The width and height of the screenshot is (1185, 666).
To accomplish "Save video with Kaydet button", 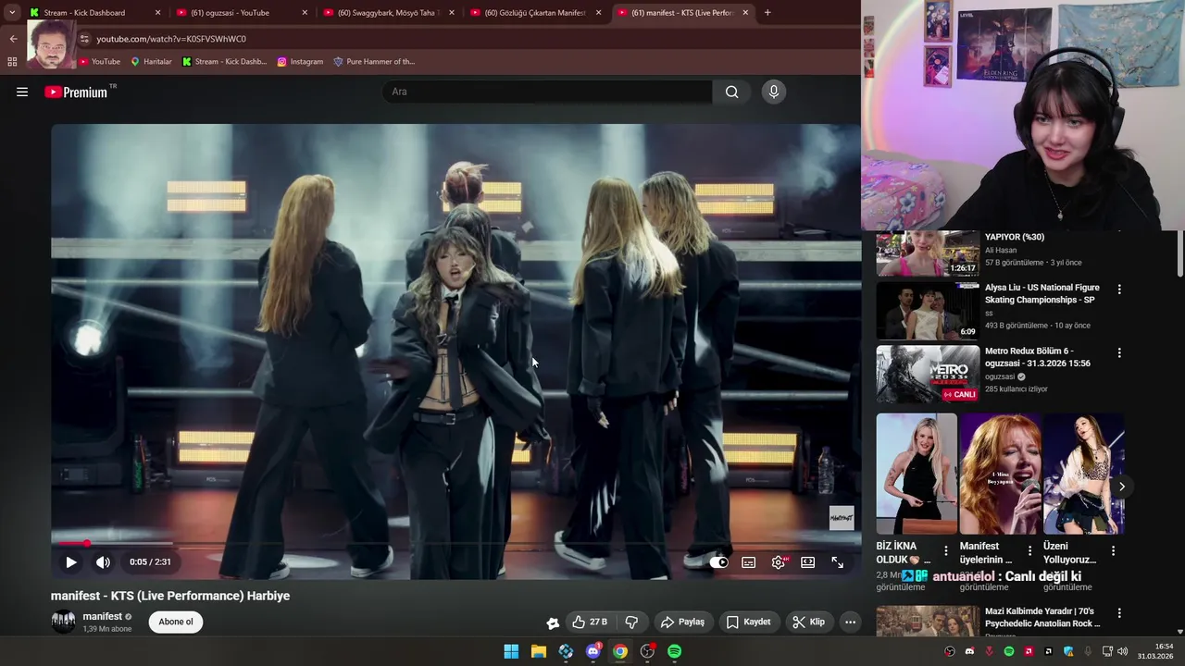I will [x=748, y=622].
